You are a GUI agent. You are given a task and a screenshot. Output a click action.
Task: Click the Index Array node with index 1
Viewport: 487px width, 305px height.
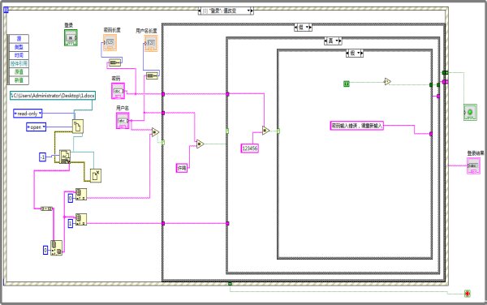tap(81, 219)
